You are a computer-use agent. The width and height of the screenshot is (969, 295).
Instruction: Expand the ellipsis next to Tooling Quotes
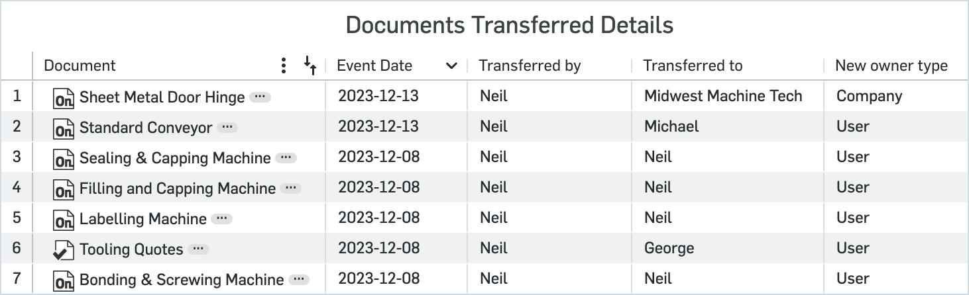coord(198,249)
